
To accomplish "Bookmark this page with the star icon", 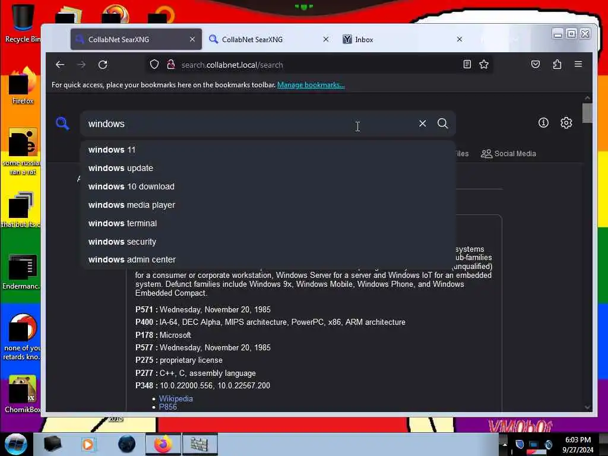I will click(484, 64).
